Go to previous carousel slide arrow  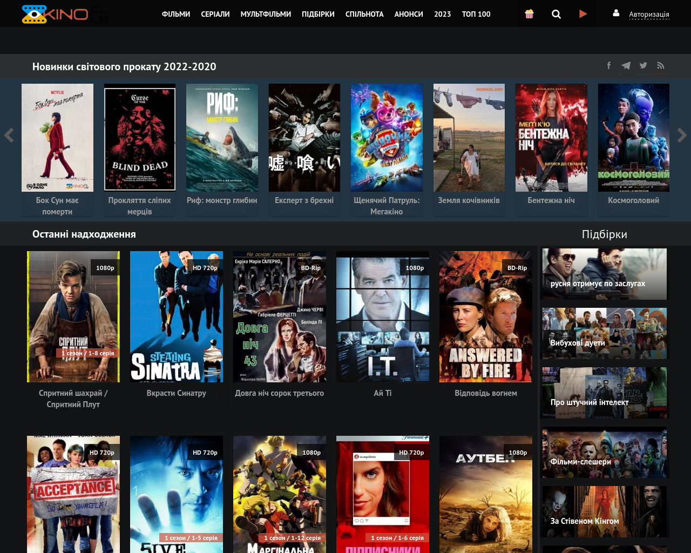pyautogui.click(x=9, y=135)
